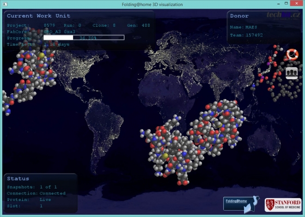This screenshot has height=217, width=305.
Task: Click the Gen 488 value
Action: tap(146, 25)
